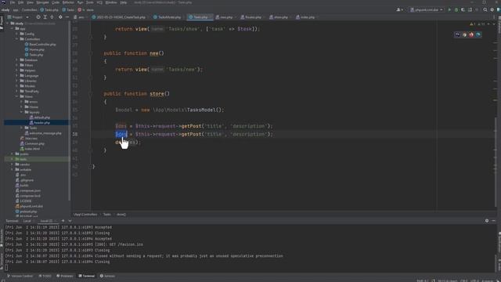Click the terminal command input prompt
Viewport: 501px width, 282px height.
coord(6,268)
